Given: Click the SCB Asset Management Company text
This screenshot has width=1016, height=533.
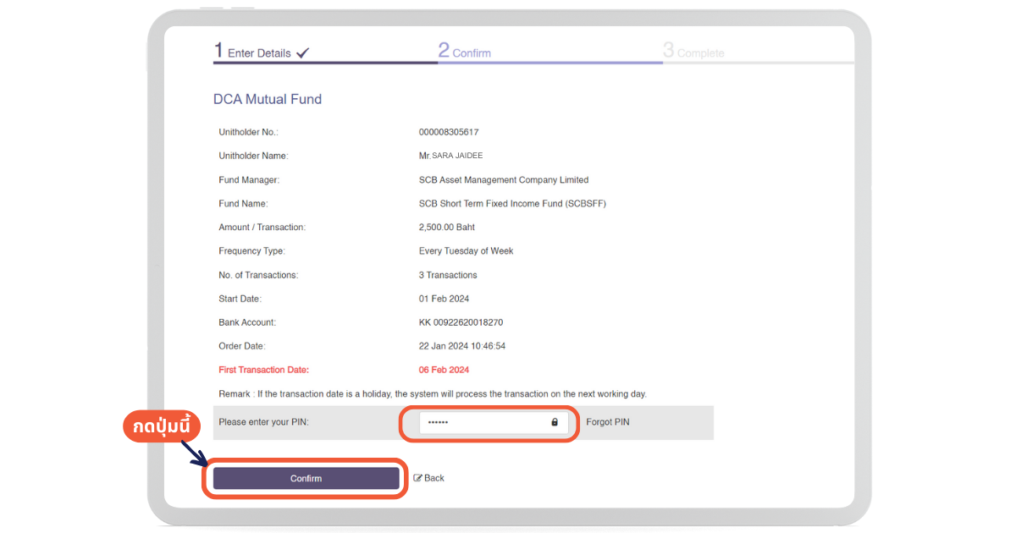Looking at the screenshot, I should click(503, 180).
